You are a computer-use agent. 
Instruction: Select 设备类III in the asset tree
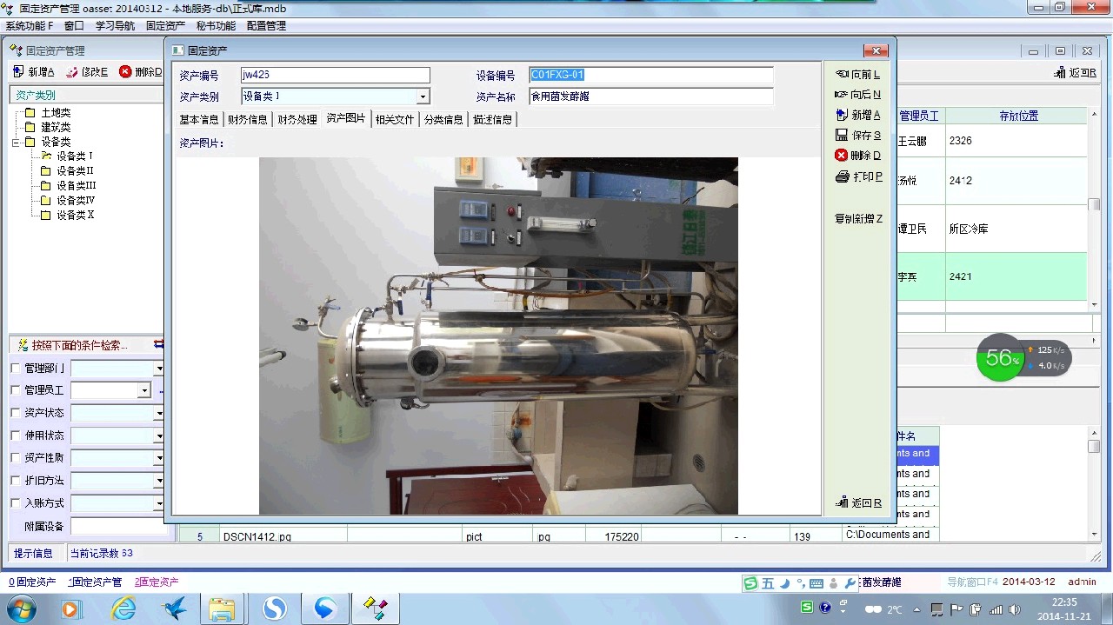(76, 186)
